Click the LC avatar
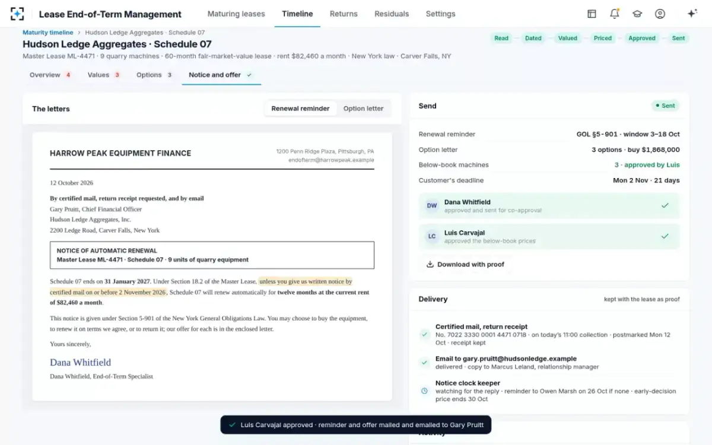 click(432, 237)
